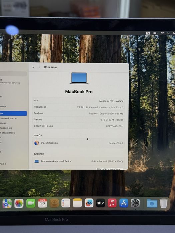Image resolution: width=175 pixels, height=233 pixels.
Task: Open FaceTime from the Dock
Action: tap(31, 203)
